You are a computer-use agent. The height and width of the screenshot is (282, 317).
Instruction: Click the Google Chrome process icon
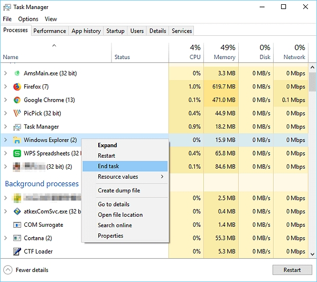pos(17,100)
